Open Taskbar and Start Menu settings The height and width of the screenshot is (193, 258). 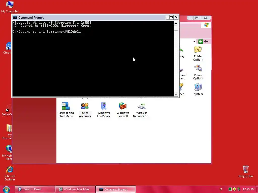click(66, 110)
